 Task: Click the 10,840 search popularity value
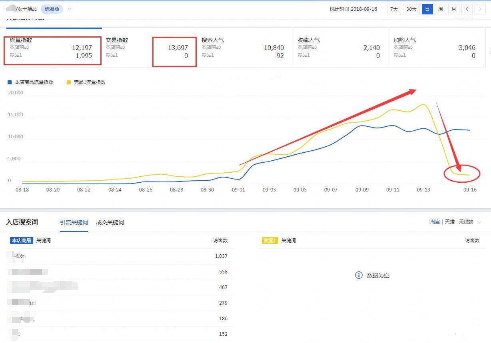coord(274,48)
